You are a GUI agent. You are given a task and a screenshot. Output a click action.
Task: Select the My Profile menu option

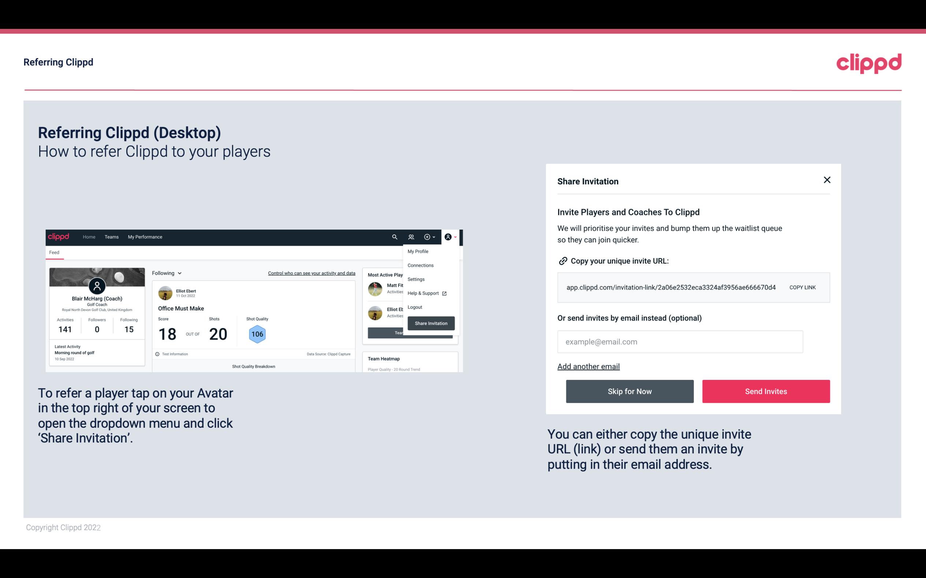point(418,251)
